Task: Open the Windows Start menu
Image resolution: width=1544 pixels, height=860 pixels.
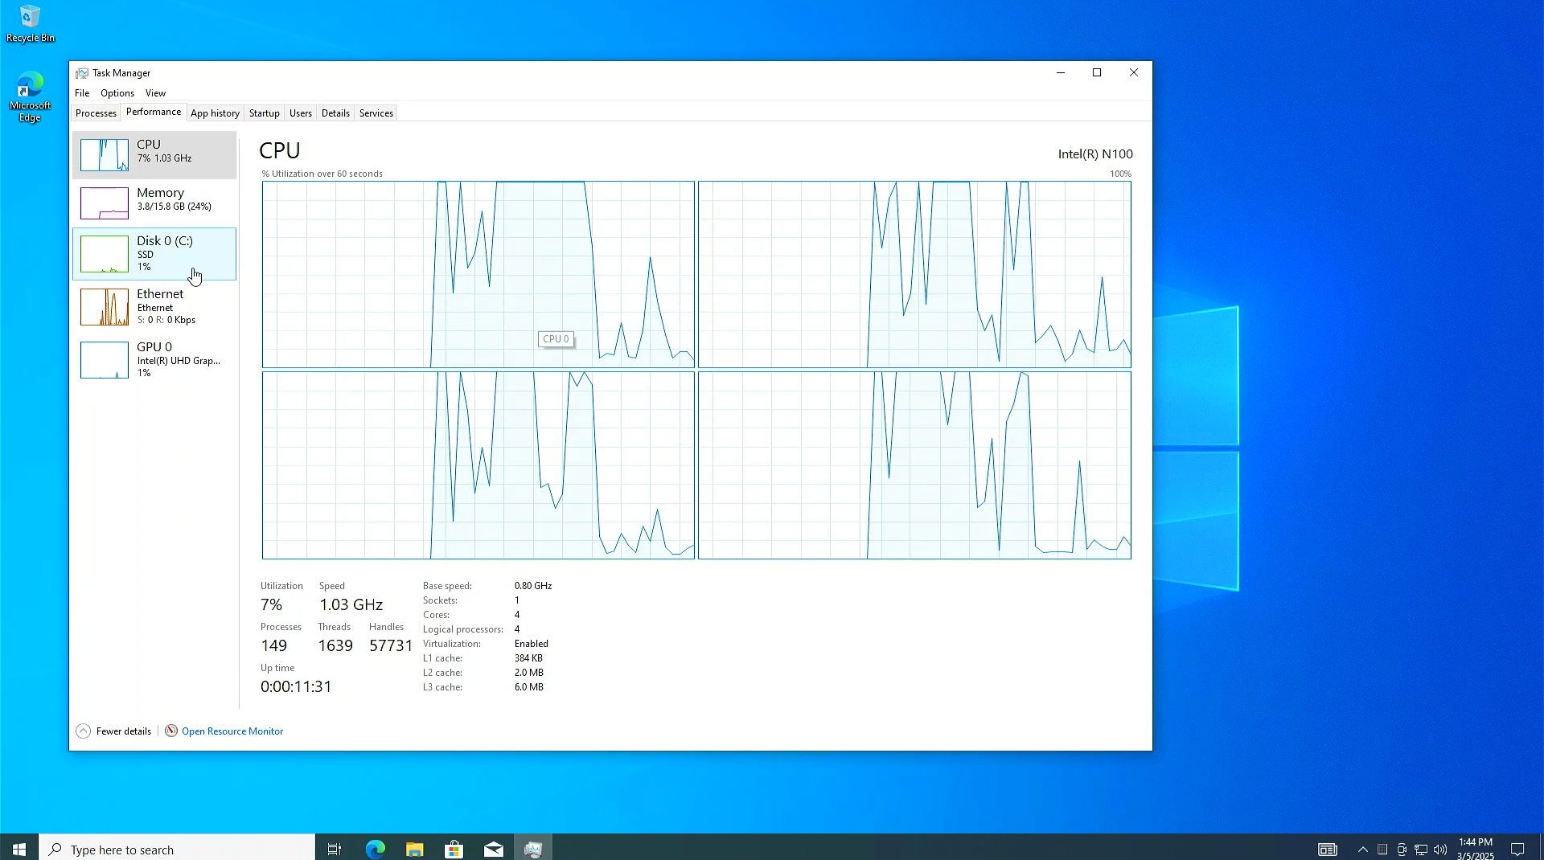Action: (19, 849)
